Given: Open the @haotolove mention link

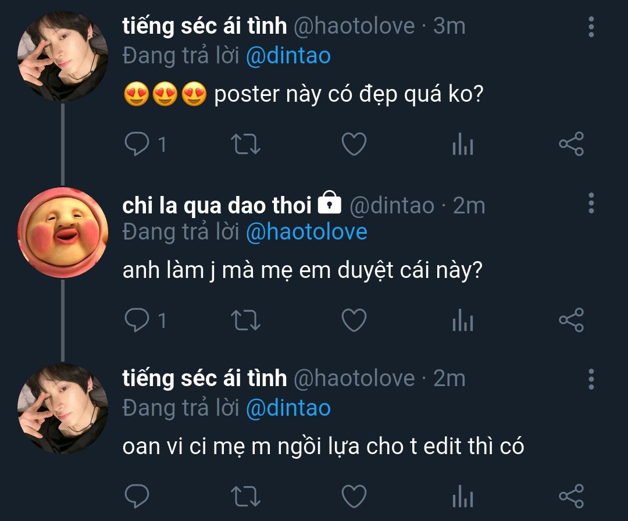Looking at the screenshot, I should [x=306, y=232].
